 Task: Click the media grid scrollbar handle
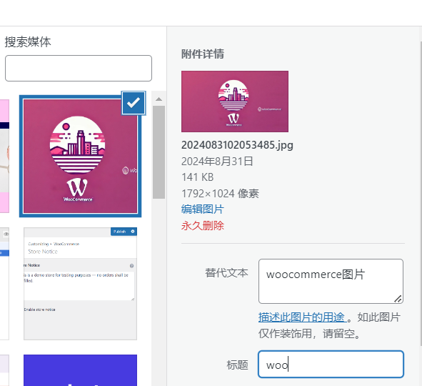click(159, 152)
